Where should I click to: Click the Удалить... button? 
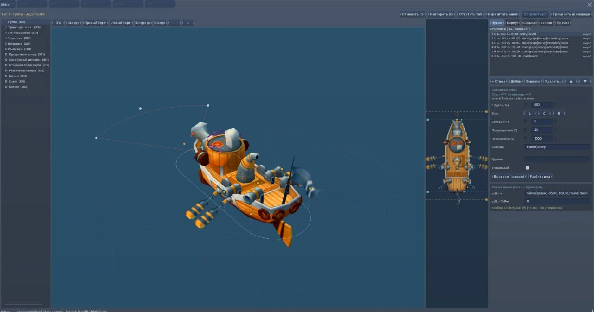(553, 81)
